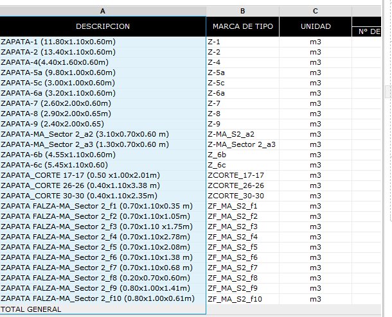
Task: Select cell ZAPATA_CORTE 17-17 description
Action: tap(103, 175)
